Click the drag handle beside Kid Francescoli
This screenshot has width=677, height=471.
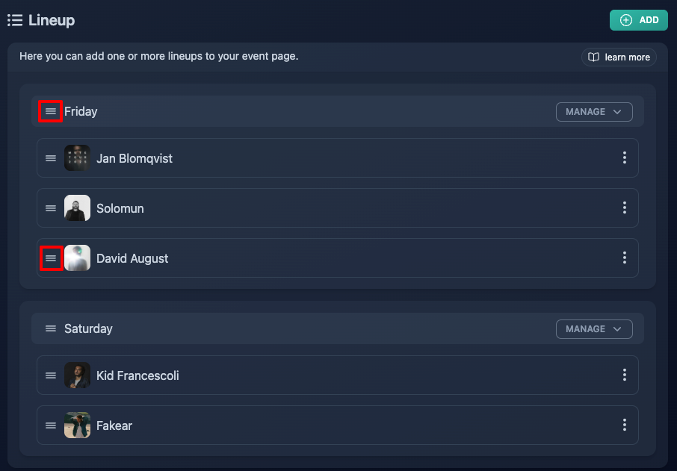[x=51, y=375]
